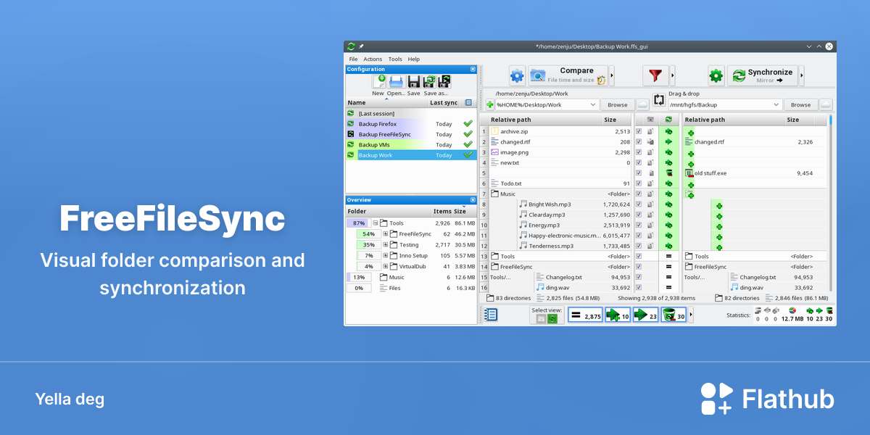Screen dimensions: 870x435
Task: Toggle update-right view button showing 23
Action: (645, 315)
